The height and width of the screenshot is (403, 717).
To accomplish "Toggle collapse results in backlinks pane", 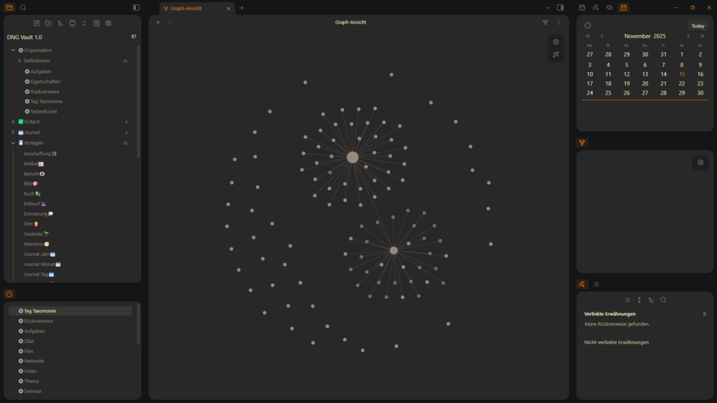I will pos(627,300).
